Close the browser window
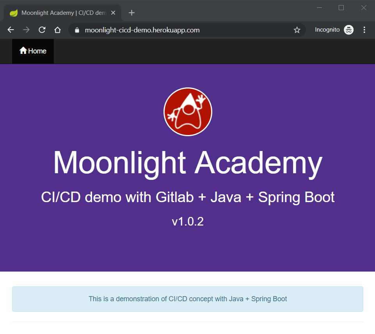 coord(364,8)
